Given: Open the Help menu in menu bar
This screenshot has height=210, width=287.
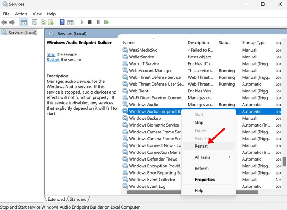Looking at the screenshot, I should pyautogui.click(x=51, y=14).
